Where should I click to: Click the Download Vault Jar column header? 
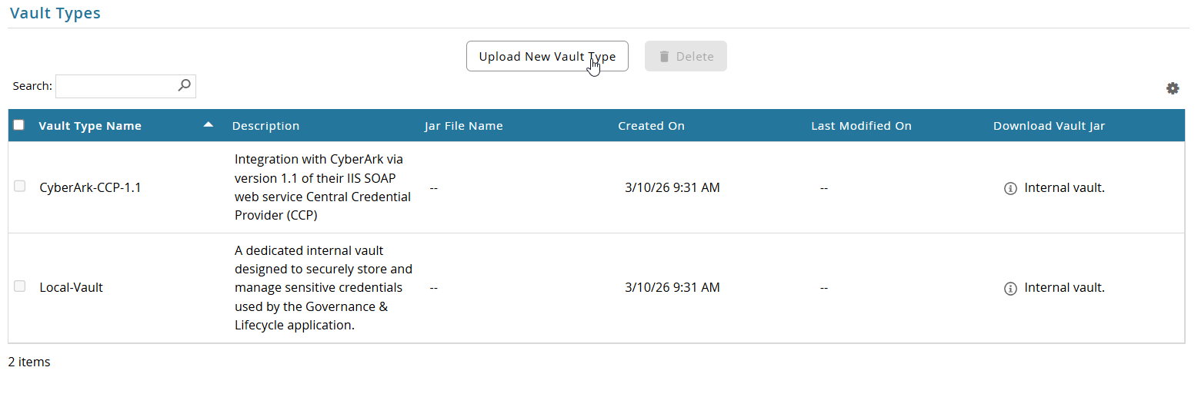[x=1049, y=126]
